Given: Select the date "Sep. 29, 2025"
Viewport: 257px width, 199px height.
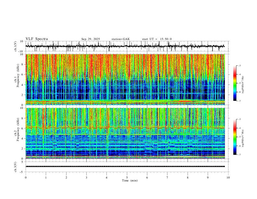Looking at the screenshot, I should 91,39.
